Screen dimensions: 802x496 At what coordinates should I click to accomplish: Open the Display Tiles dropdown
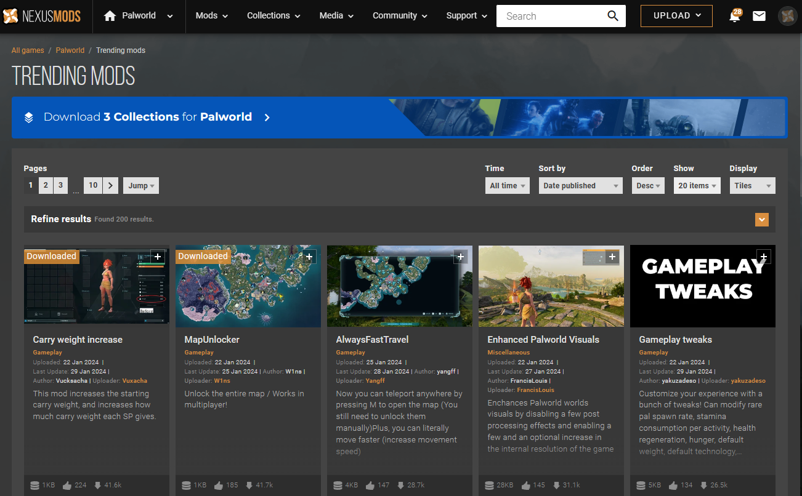click(753, 185)
